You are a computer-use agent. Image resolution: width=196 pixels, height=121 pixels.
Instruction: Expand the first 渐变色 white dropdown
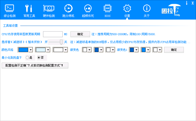point(89,50)
